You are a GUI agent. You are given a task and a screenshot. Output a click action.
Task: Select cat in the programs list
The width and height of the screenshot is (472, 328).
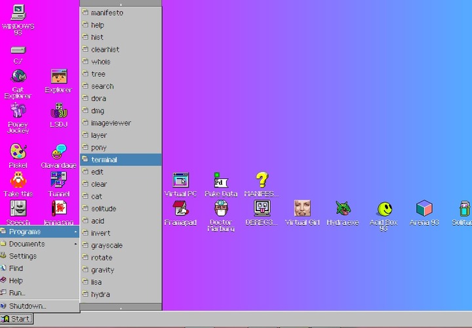point(121,196)
